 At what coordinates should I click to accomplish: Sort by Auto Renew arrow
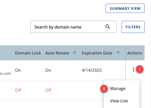(74, 53)
